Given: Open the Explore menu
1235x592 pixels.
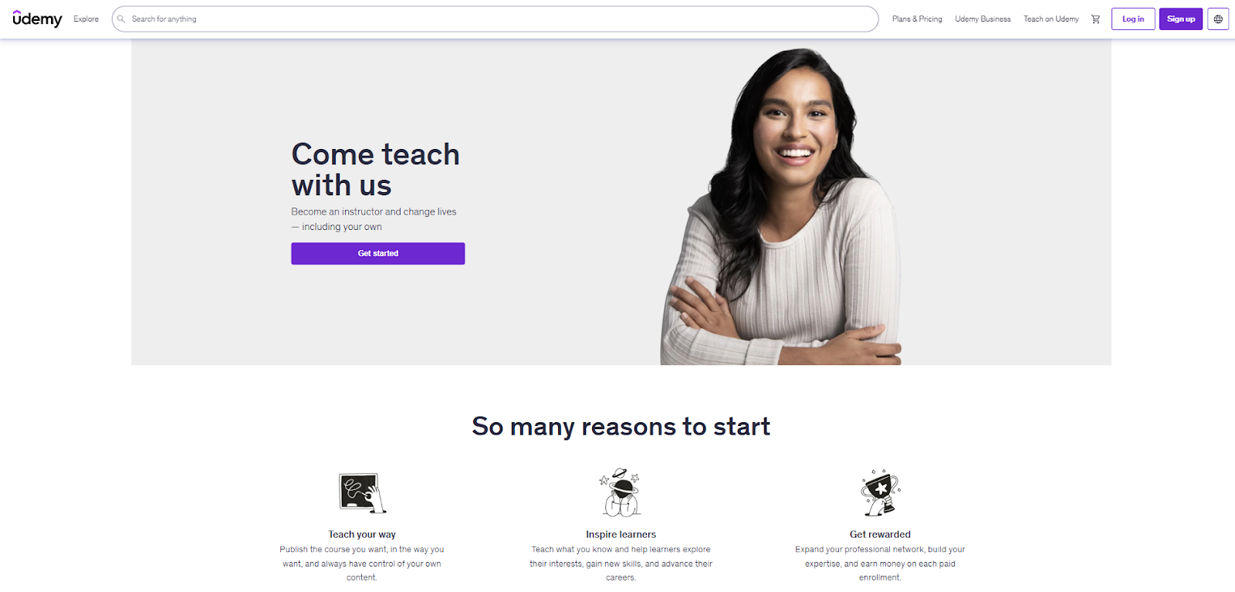Looking at the screenshot, I should tap(86, 19).
